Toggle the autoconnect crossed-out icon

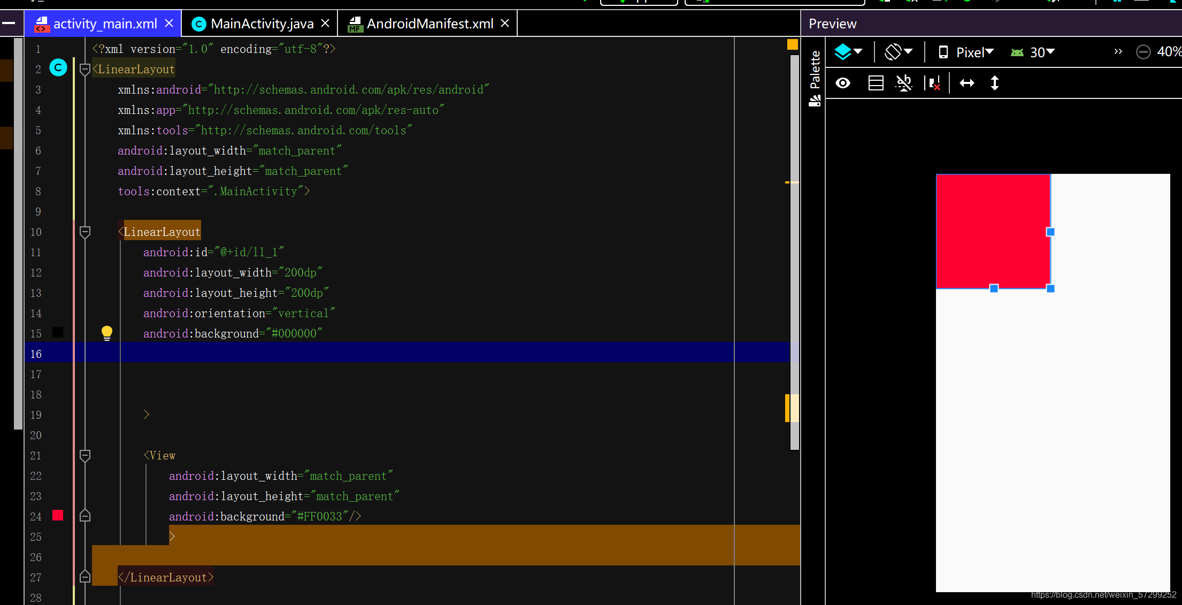click(904, 83)
